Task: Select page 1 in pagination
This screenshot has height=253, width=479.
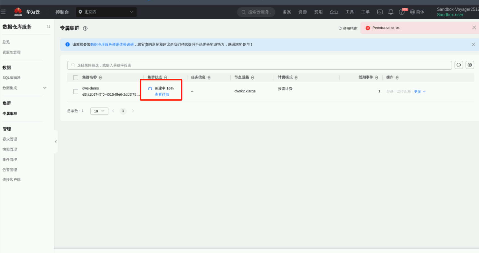Action: pyautogui.click(x=123, y=111)
